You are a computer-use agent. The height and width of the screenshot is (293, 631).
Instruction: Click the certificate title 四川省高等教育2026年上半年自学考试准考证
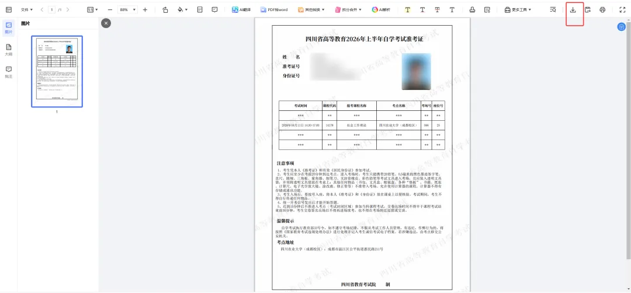[x=365, y=39]
